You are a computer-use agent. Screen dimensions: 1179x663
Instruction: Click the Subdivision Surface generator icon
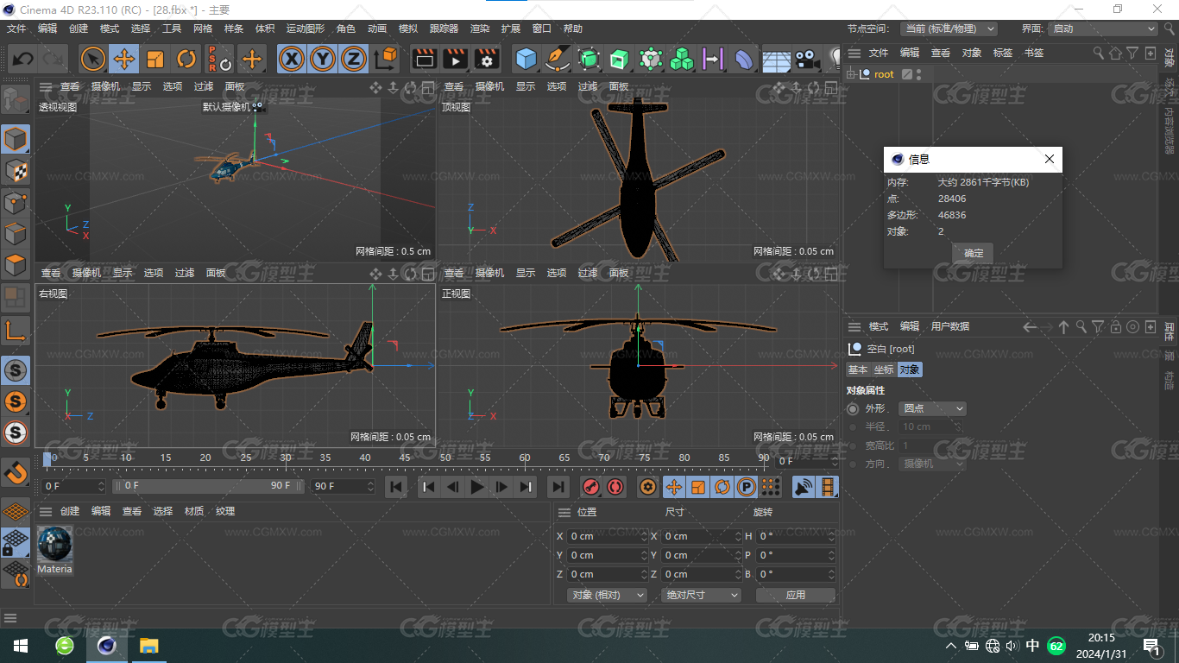[x=589, y=59]
